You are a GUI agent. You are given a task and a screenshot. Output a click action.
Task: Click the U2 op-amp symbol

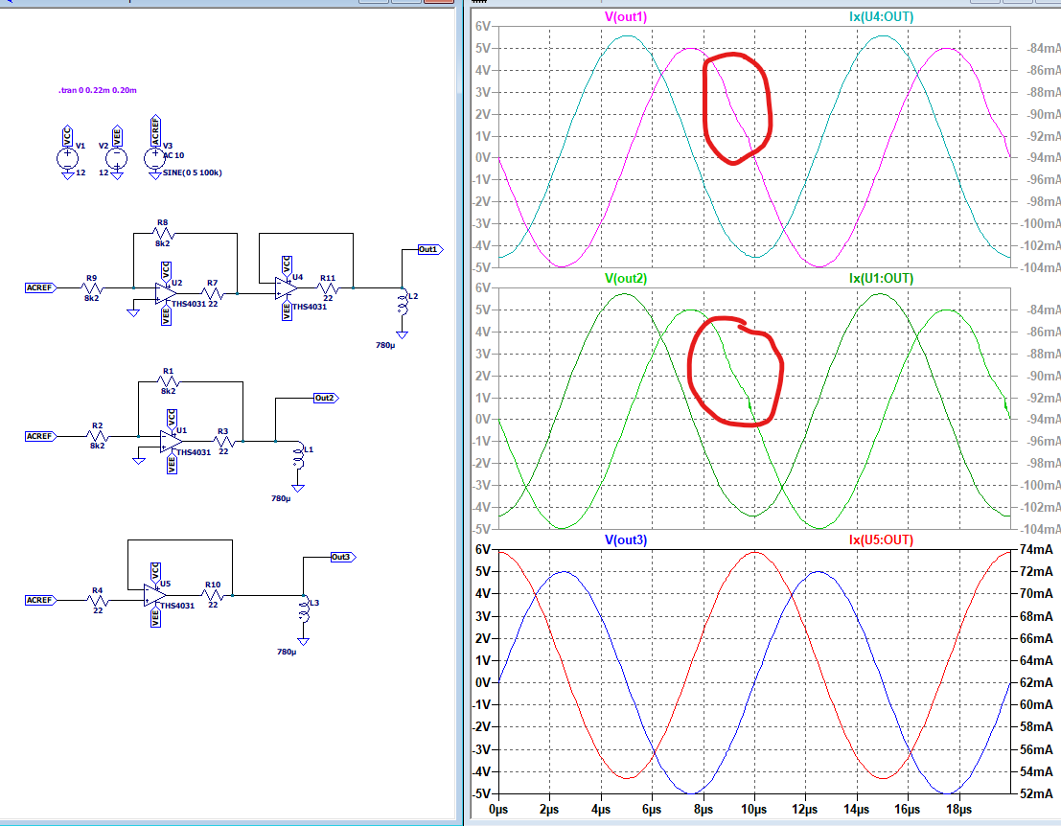point(166,293)
